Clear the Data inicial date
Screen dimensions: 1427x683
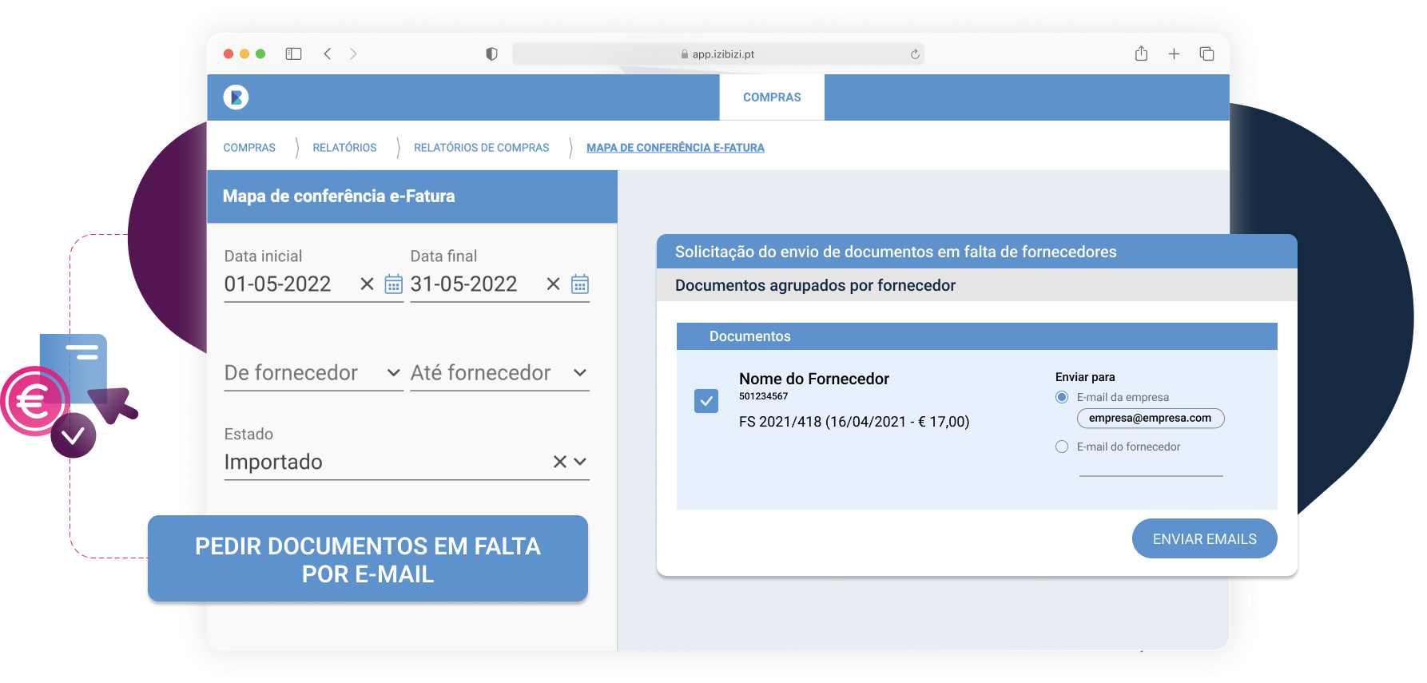[x=367, y=284]
